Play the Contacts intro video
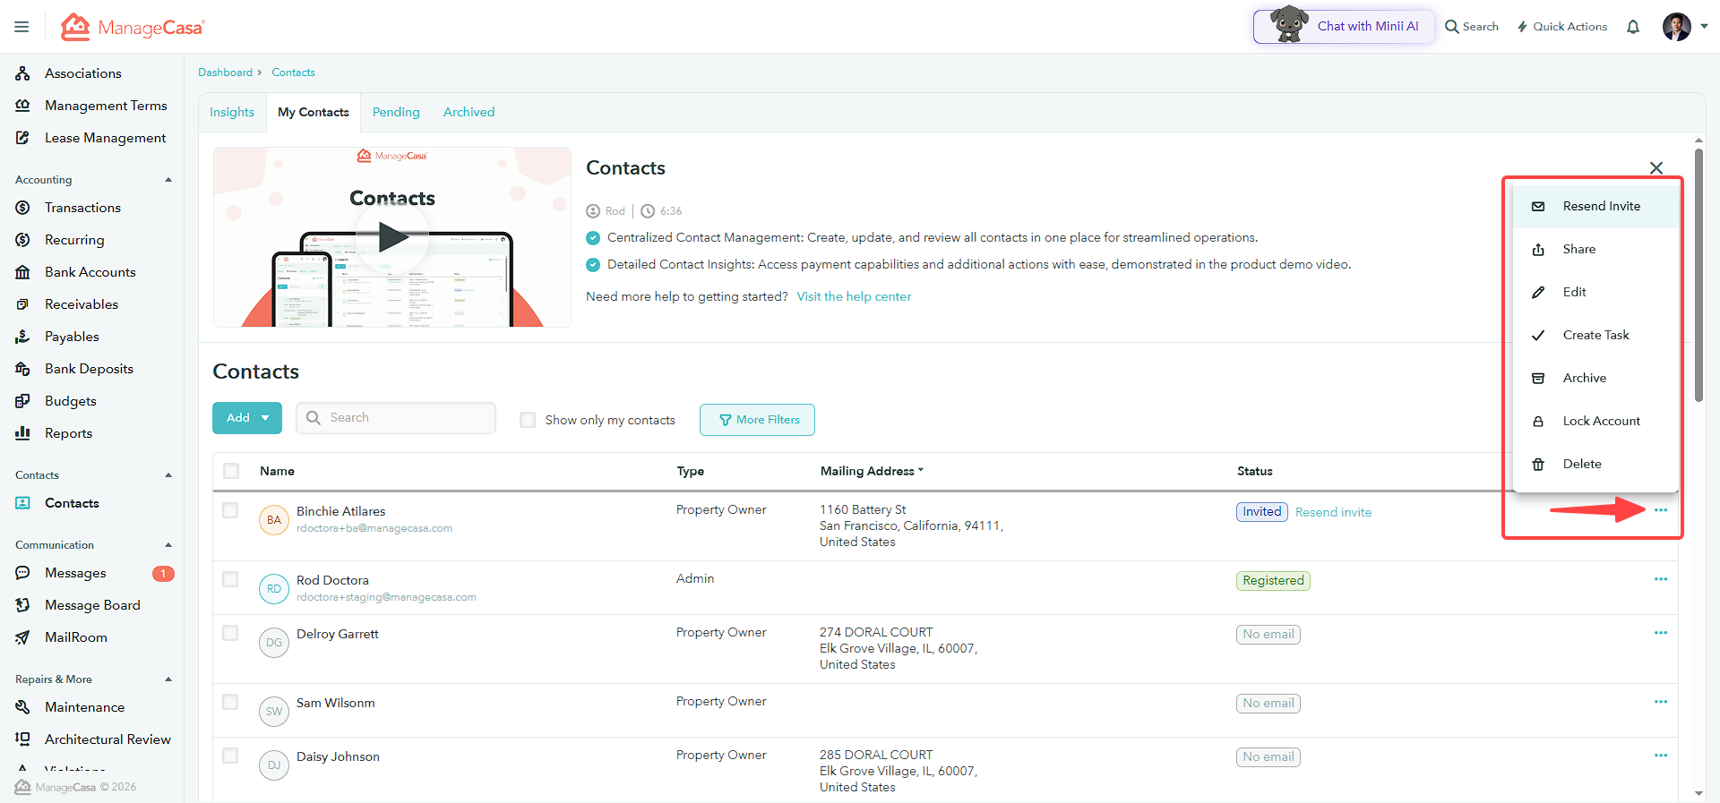The height and width of the screenshot is (803, 1720). 392,237
